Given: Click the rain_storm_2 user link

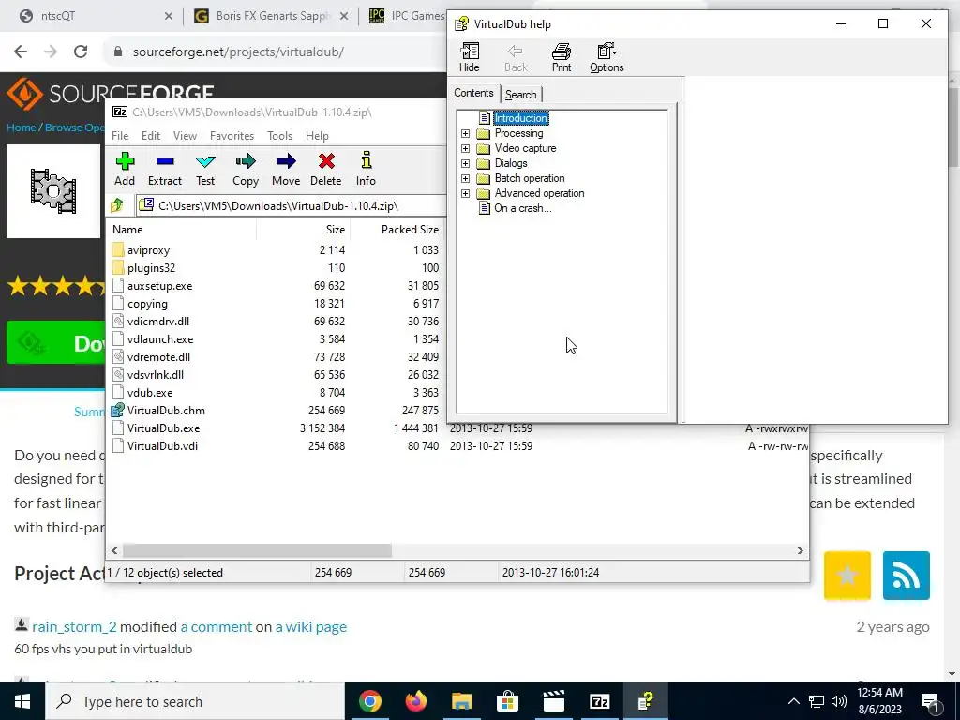Looking at the screenshot, I should pos(74,626).
